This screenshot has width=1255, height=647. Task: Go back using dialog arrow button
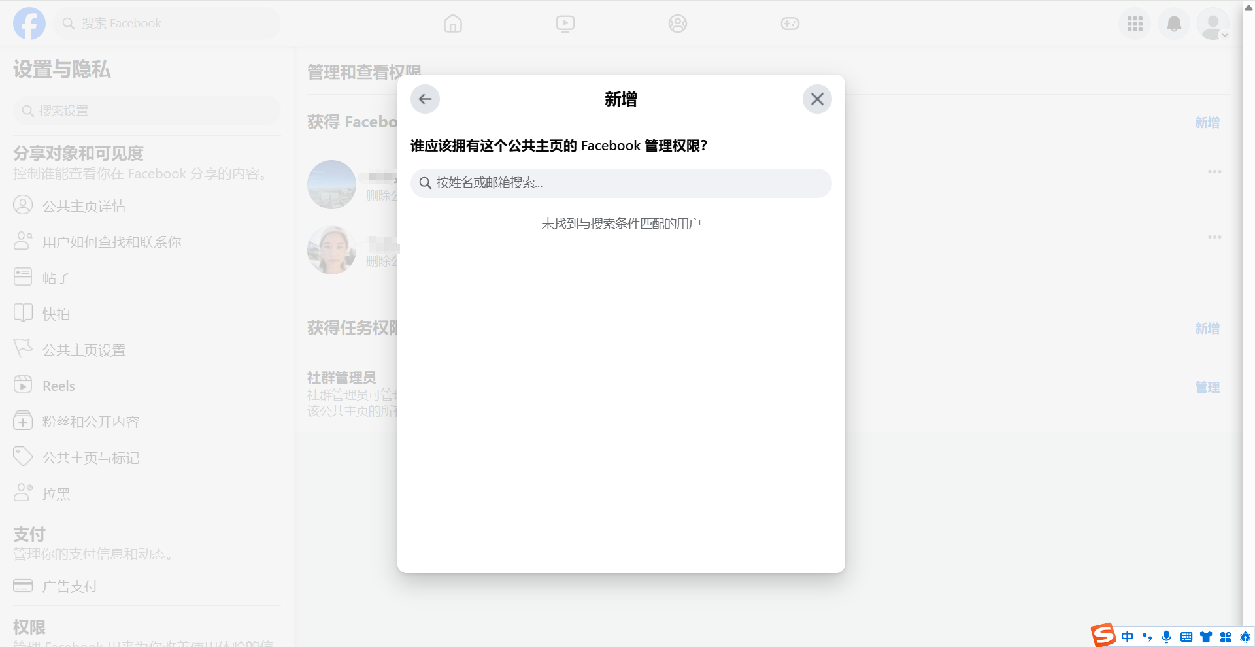click(425, 99)
